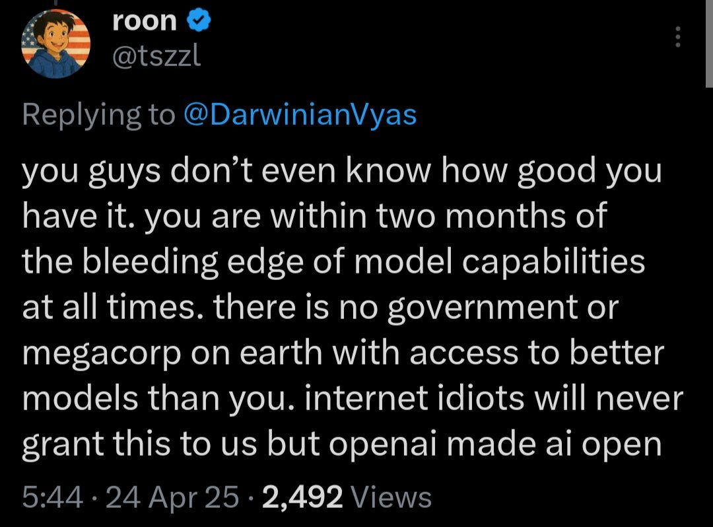The image size is (713, 527).
Task: Open roon's profile avatar picture
Action: pyautogui.click(x=56, y=44)
